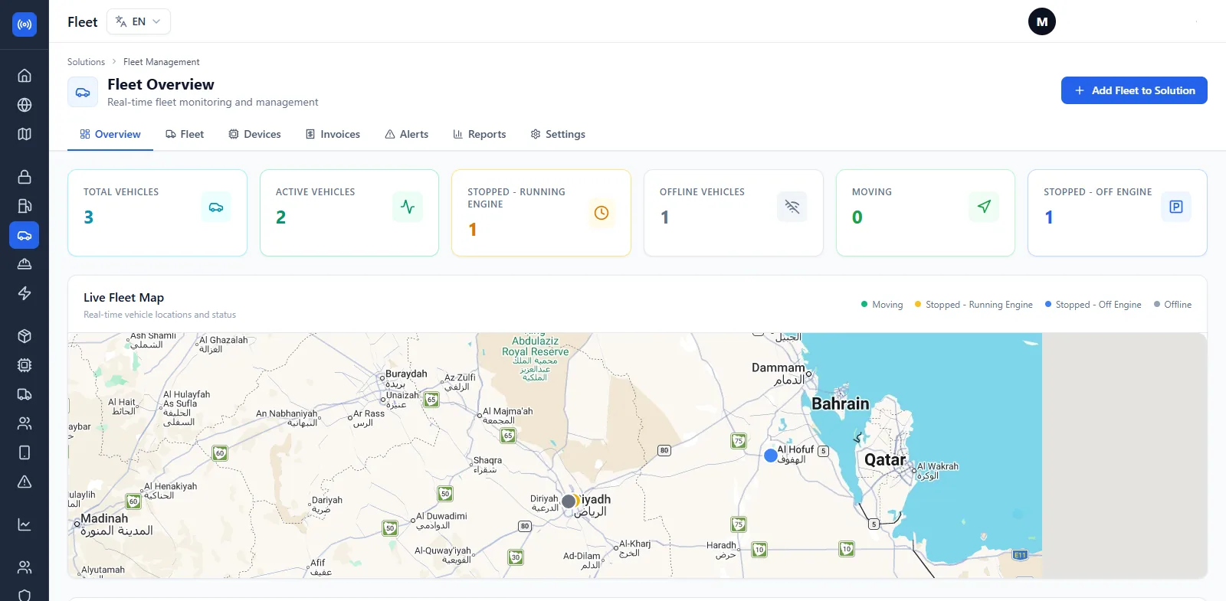Switch to the Overview tab
This screenshot has height=601, width=1226.
point(110,134)
